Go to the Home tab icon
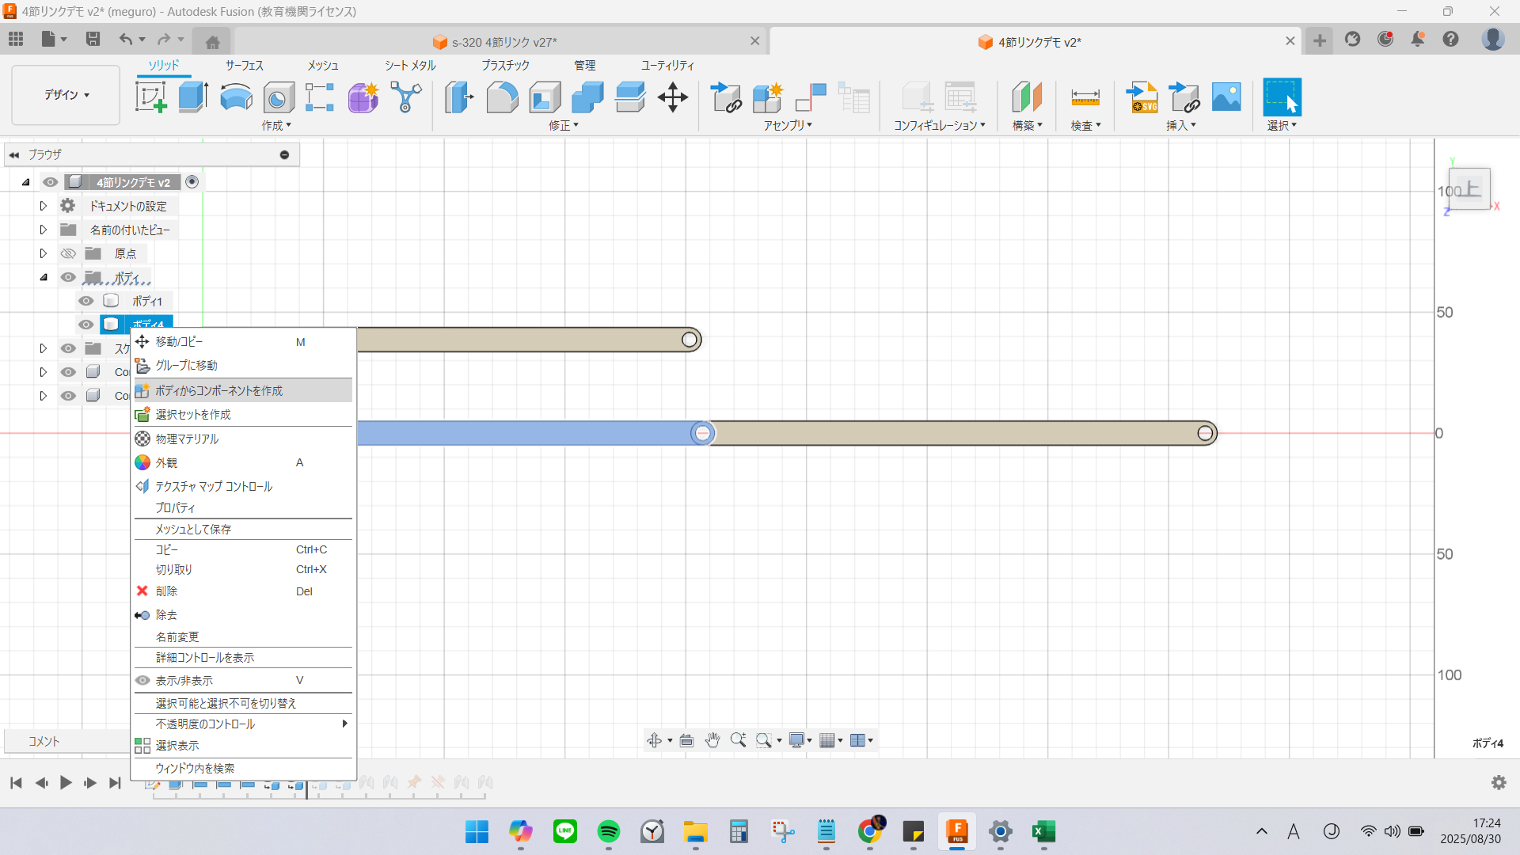The width and height of the screenshot is (1520, 855). [212, 42]
